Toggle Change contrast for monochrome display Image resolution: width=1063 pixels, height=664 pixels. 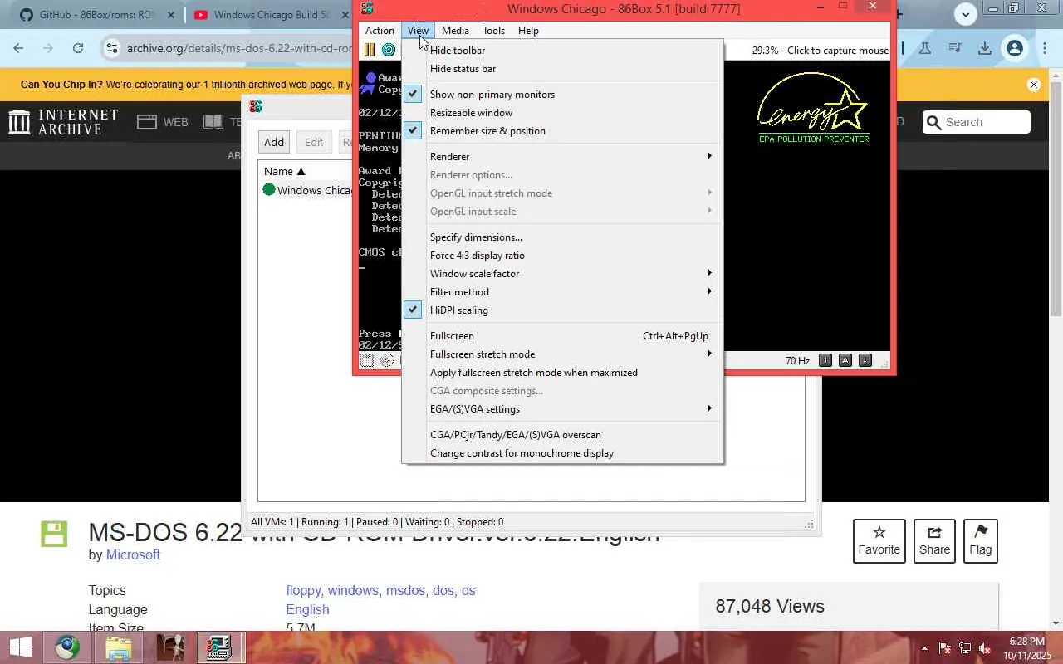pyautogui.click(x=563, y=453)
